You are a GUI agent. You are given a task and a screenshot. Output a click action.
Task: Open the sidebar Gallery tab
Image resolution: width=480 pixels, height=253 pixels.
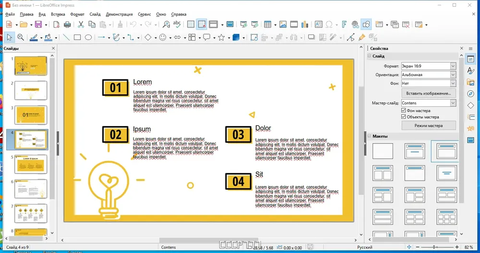pos(470,82)
